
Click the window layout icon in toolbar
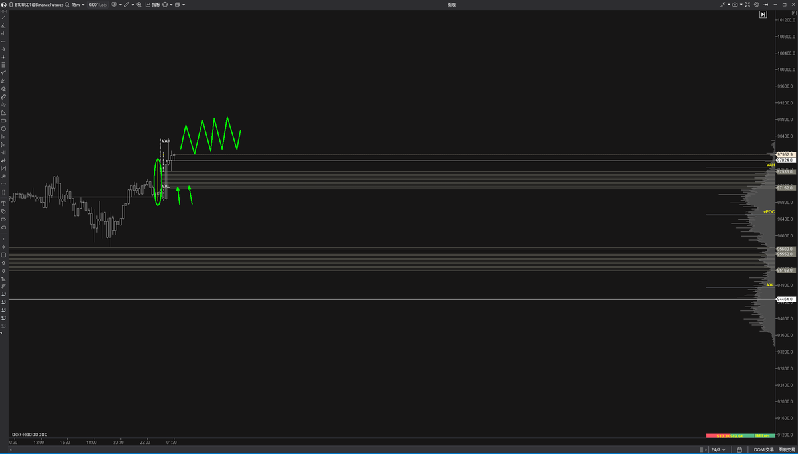(x=178, y=5)
